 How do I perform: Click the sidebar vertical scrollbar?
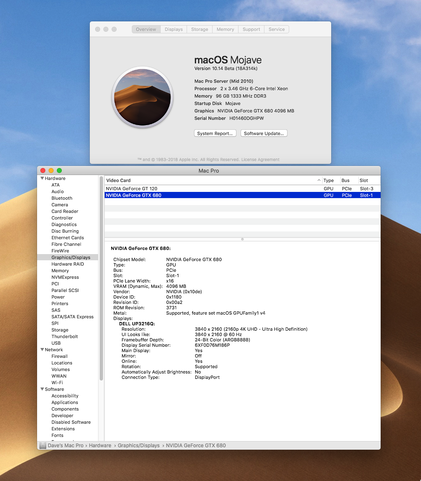pyautogui.click(x=101, y=278)
